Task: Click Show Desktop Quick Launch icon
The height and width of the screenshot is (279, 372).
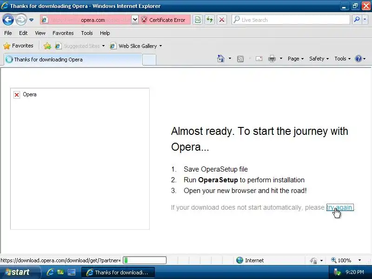Action: pos(72,272)
